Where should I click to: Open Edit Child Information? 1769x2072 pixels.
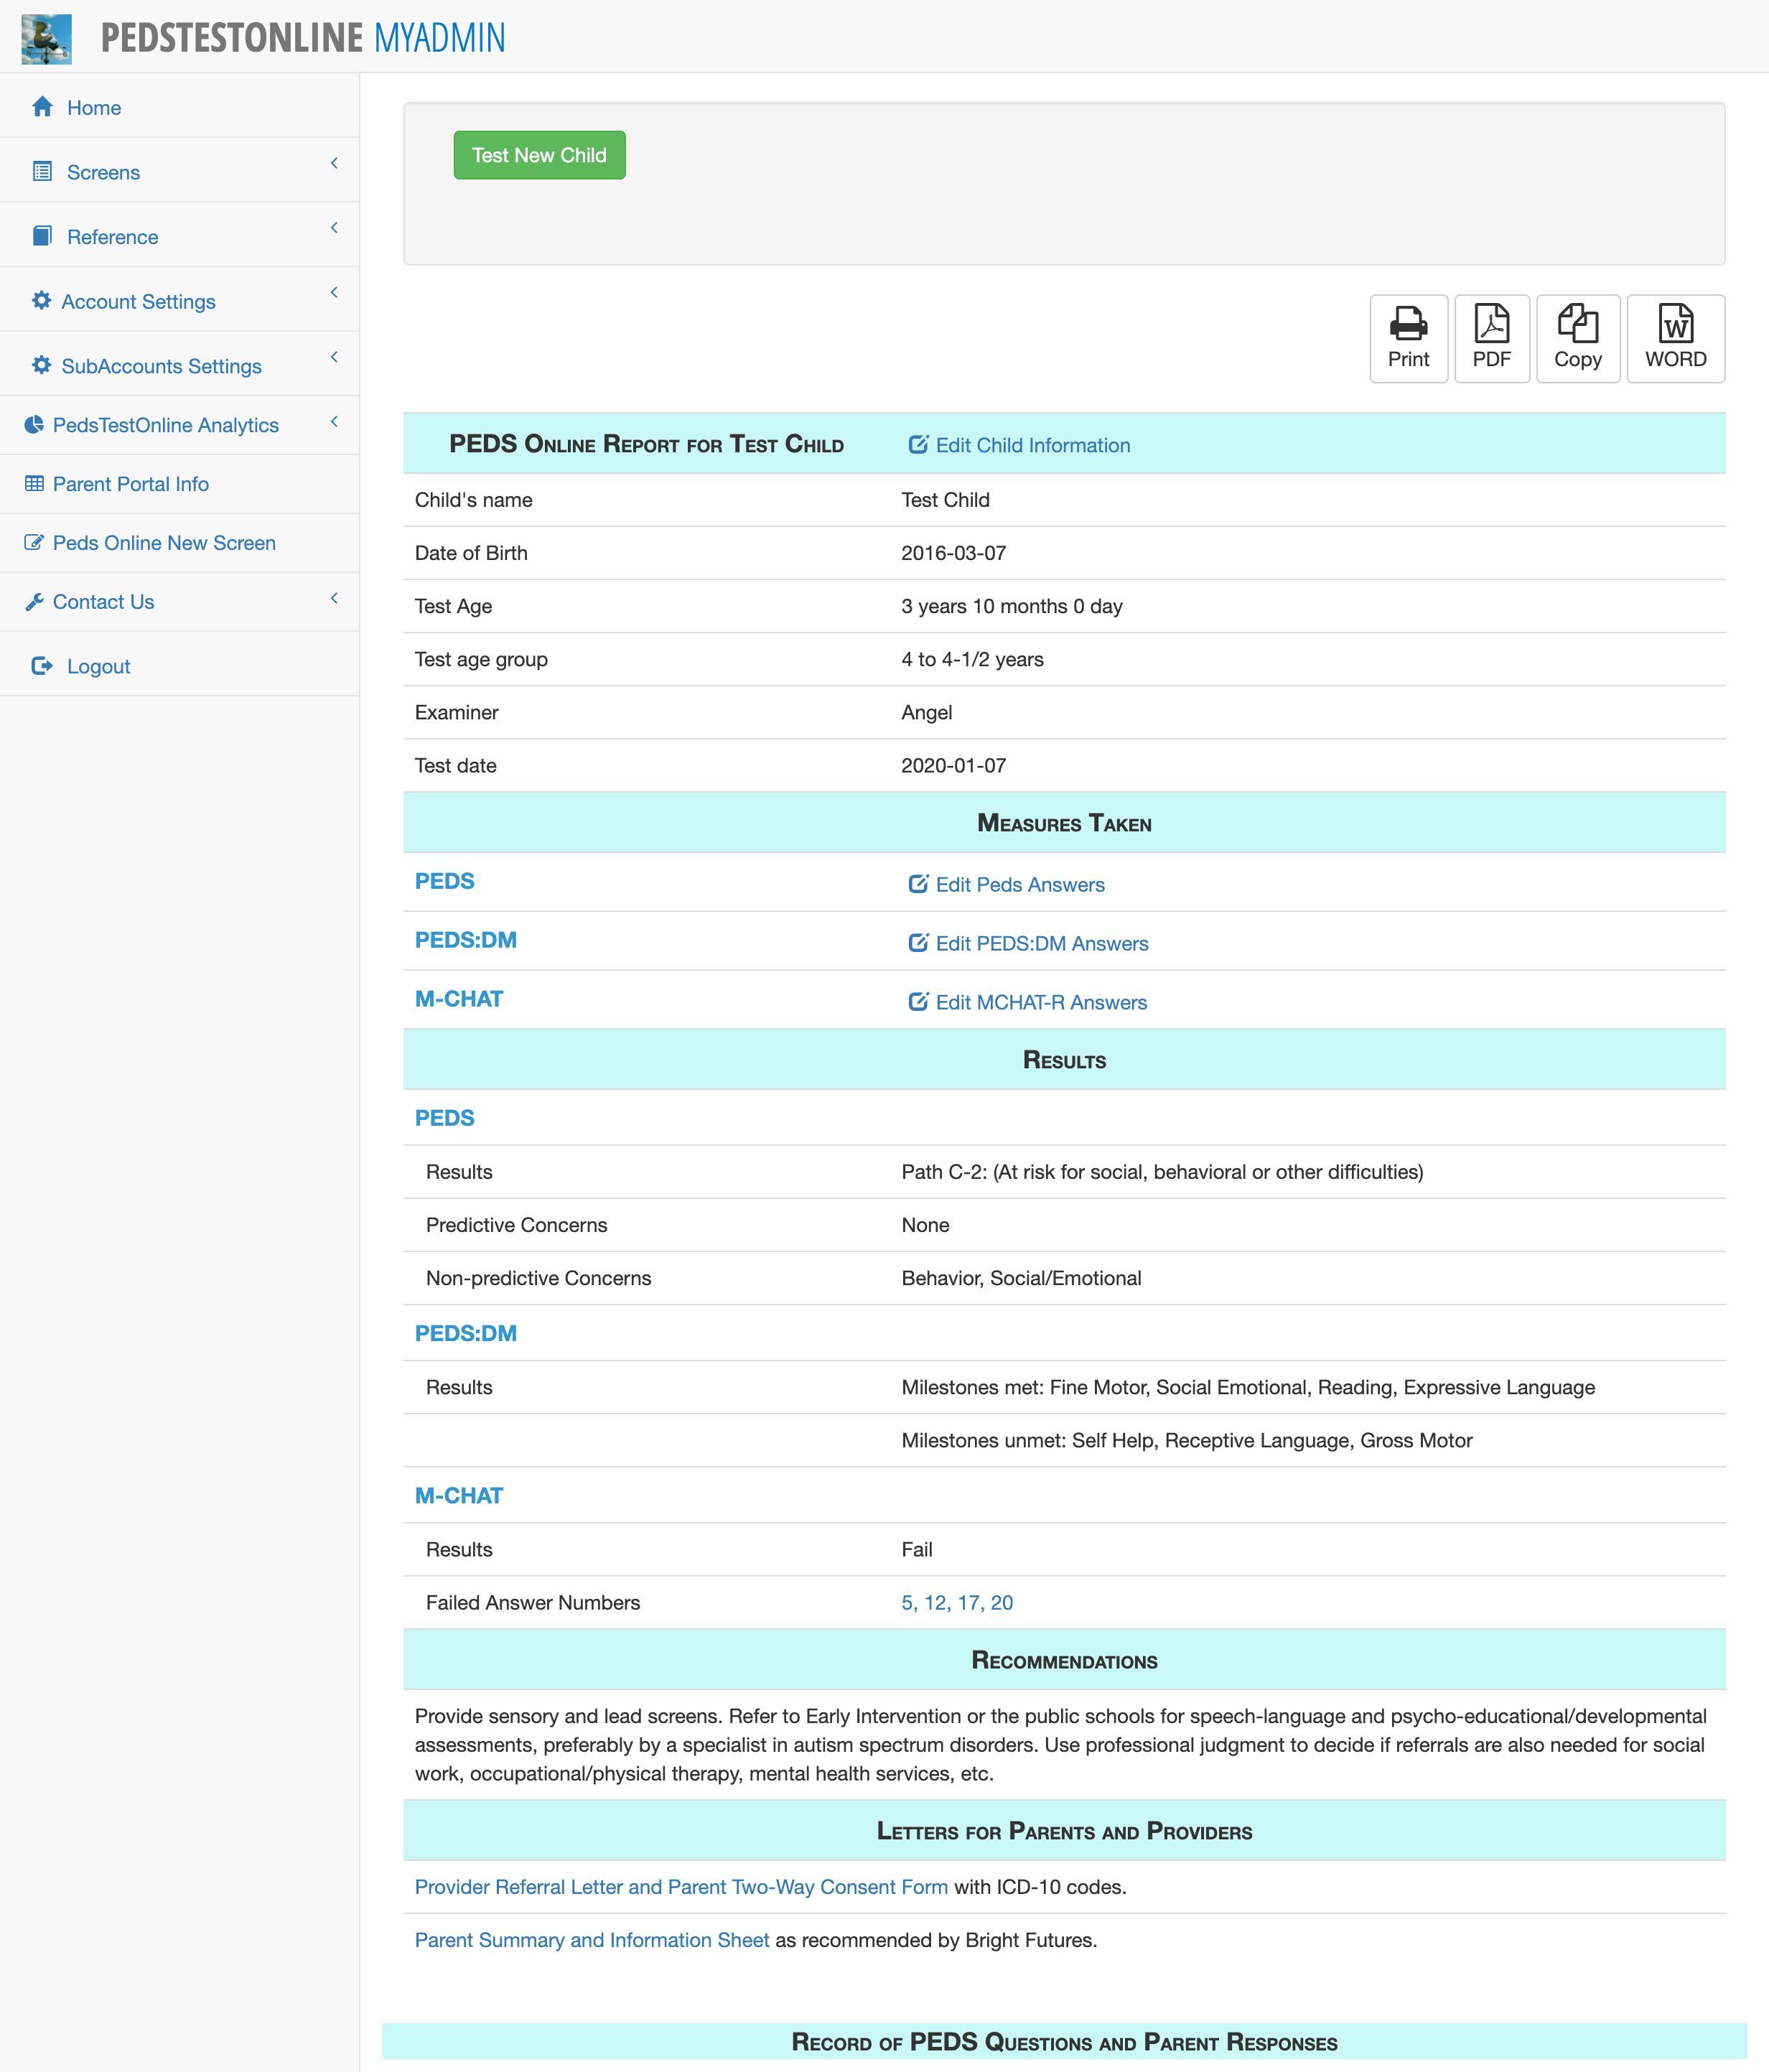(x=1018, y=444)
